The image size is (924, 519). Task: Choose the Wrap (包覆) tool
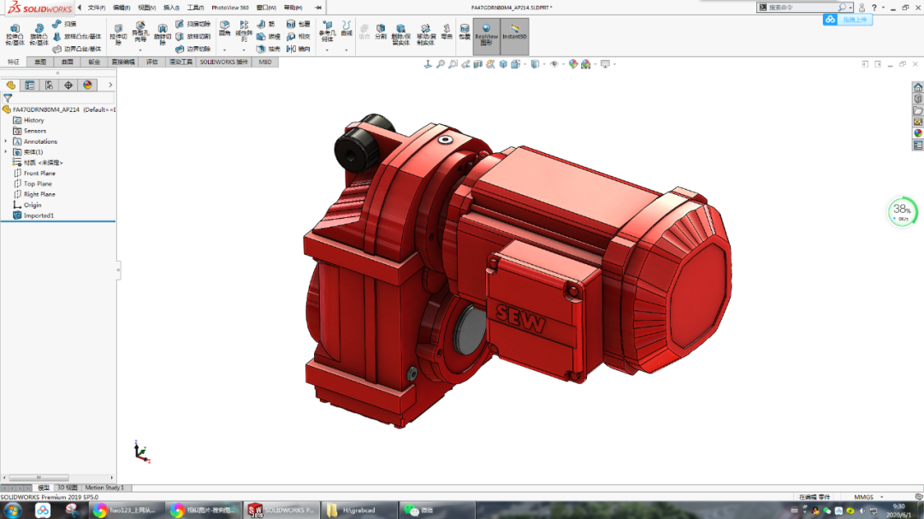click(299, 24)
